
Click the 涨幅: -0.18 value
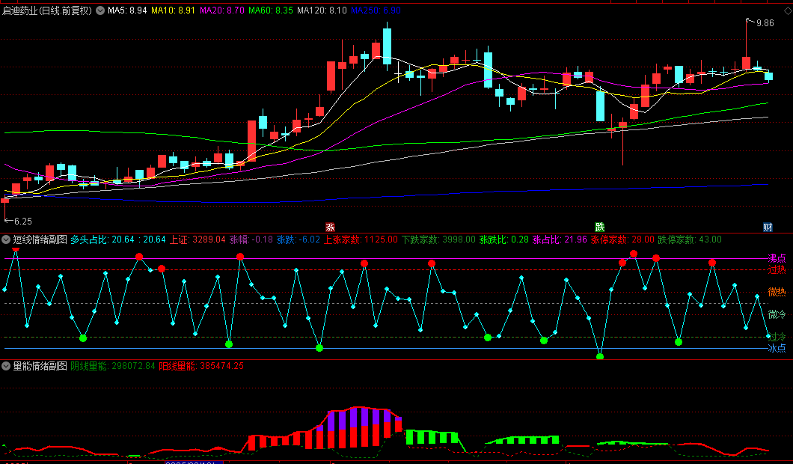[x=251, y=239]
